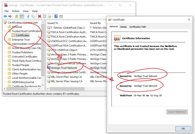Click the Other People folder icon
This screenshot has width=195, height=134.
(9, 73)
